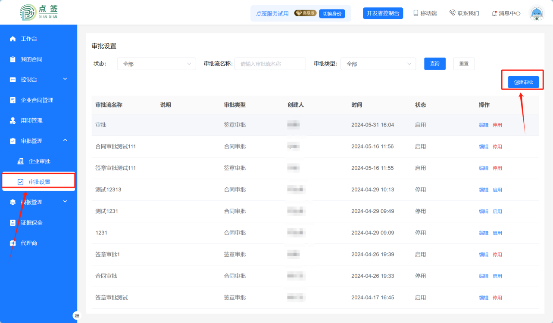553x323 pixels.
Task: Collapse the sidebar using the bottom toggle icon
Action: tap(77, 316)
